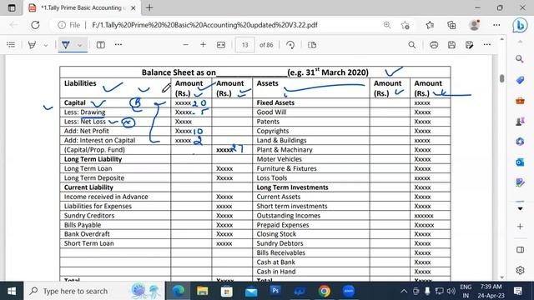Open the sidebar Games icon

click(520, 121)
